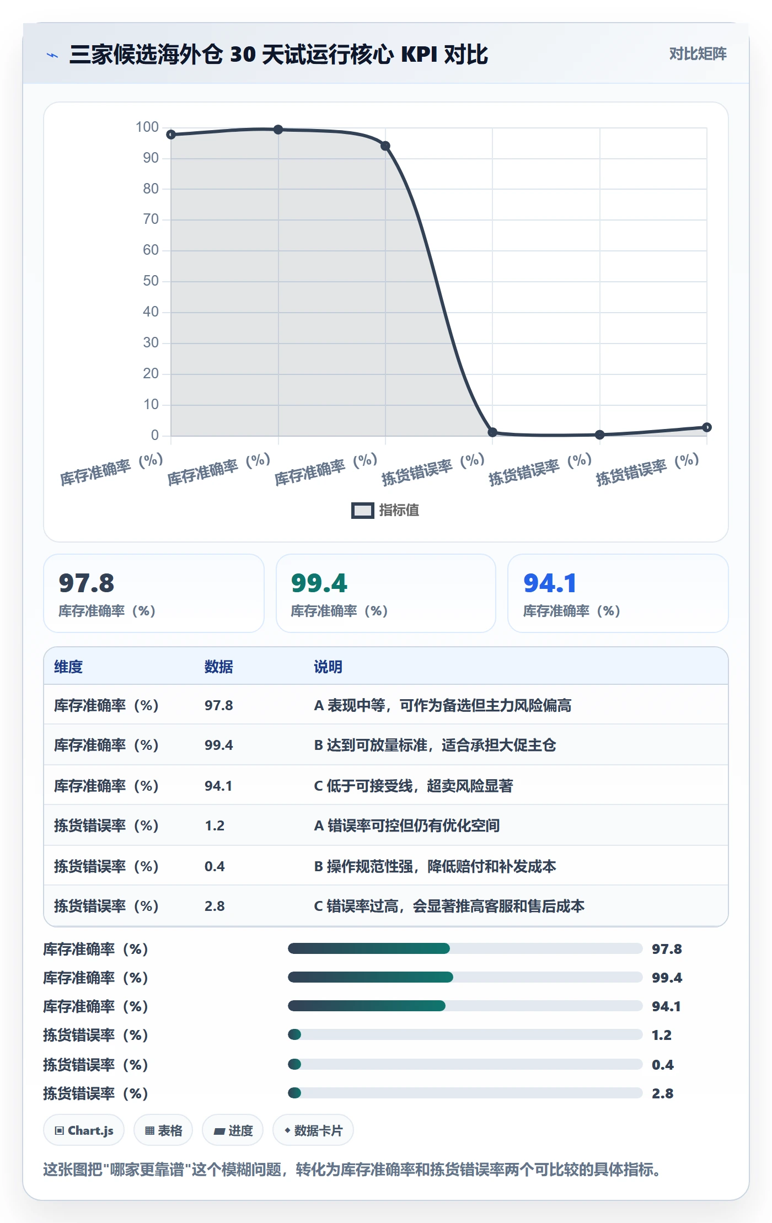This screenshot has width=772, height=1223.
Task: Click the table cell 0.4 in the 数据 column
Action: click(x=215, y=866)
